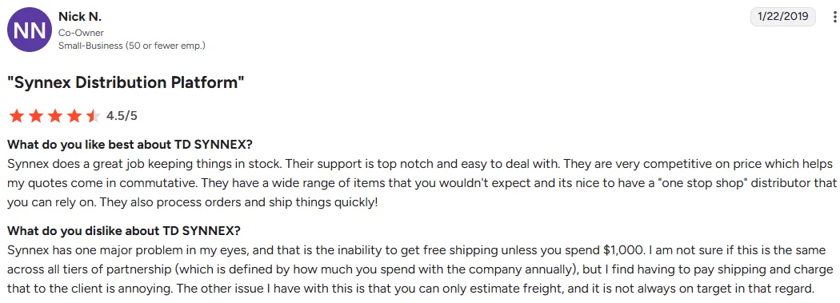The width and height of the screenshot is (840, 303).
Task: Click the 4.5/5 rating score text
Action: 122,116
